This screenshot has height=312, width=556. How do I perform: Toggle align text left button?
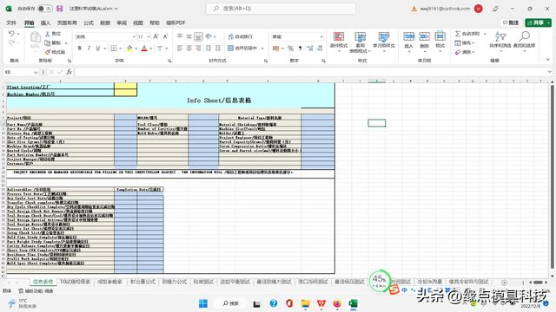click(x=180, y=49)
